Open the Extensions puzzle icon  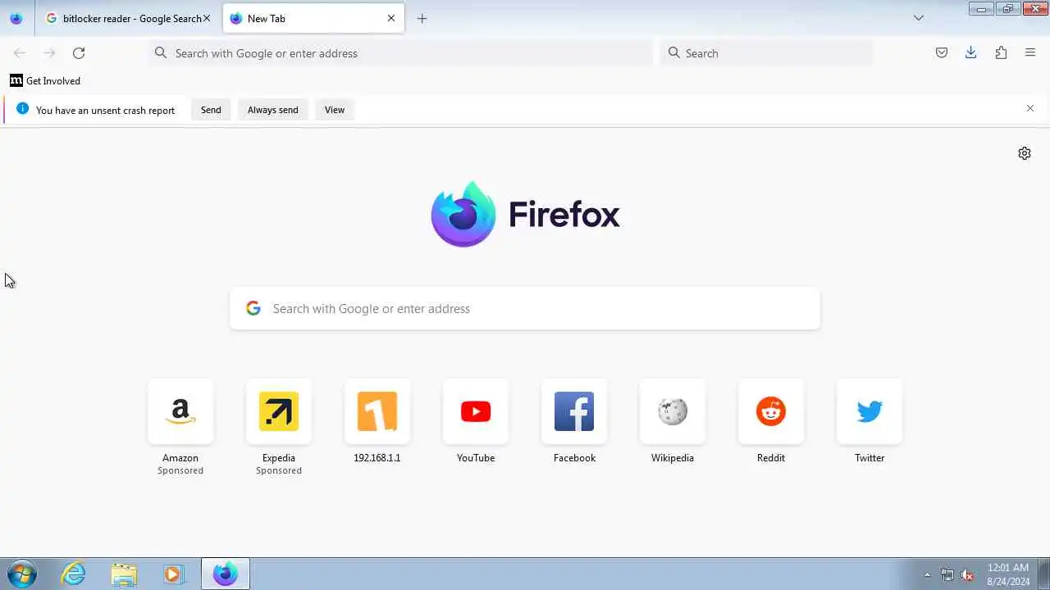(1001, 53)
